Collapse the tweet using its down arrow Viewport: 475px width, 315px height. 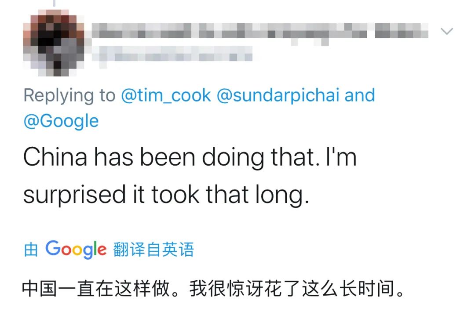click(447, 32)
